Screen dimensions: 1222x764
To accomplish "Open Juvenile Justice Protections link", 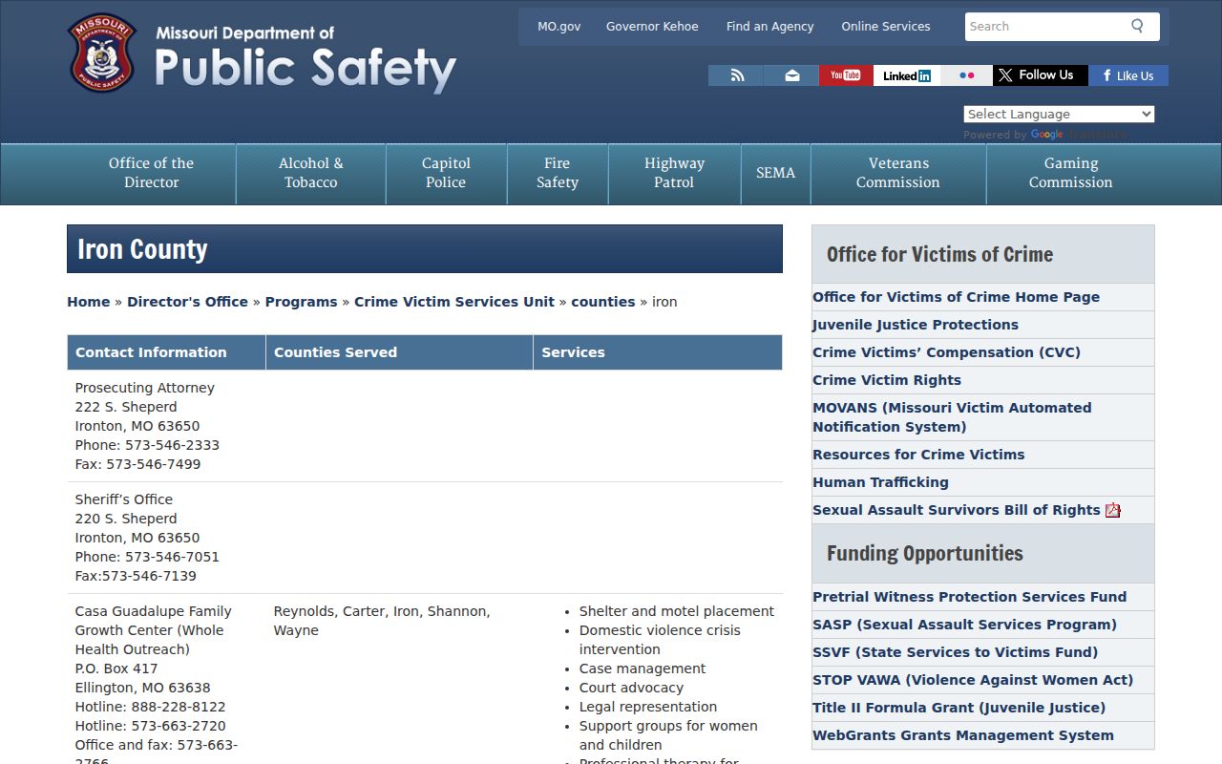I will [x=915, y=325].
